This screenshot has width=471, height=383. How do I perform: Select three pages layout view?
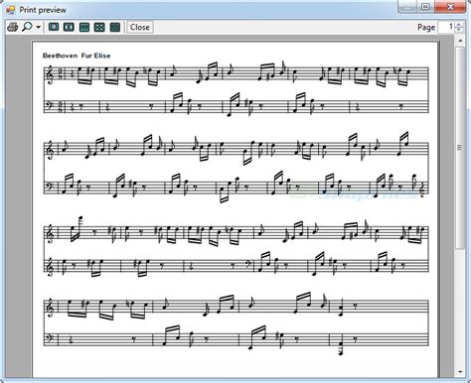point(84,27)
